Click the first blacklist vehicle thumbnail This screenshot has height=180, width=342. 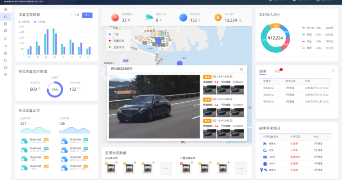tap(111, 168)
